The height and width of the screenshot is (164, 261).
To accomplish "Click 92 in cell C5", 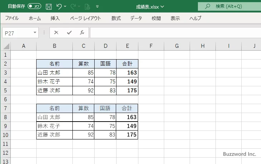I will pos(84,91).
